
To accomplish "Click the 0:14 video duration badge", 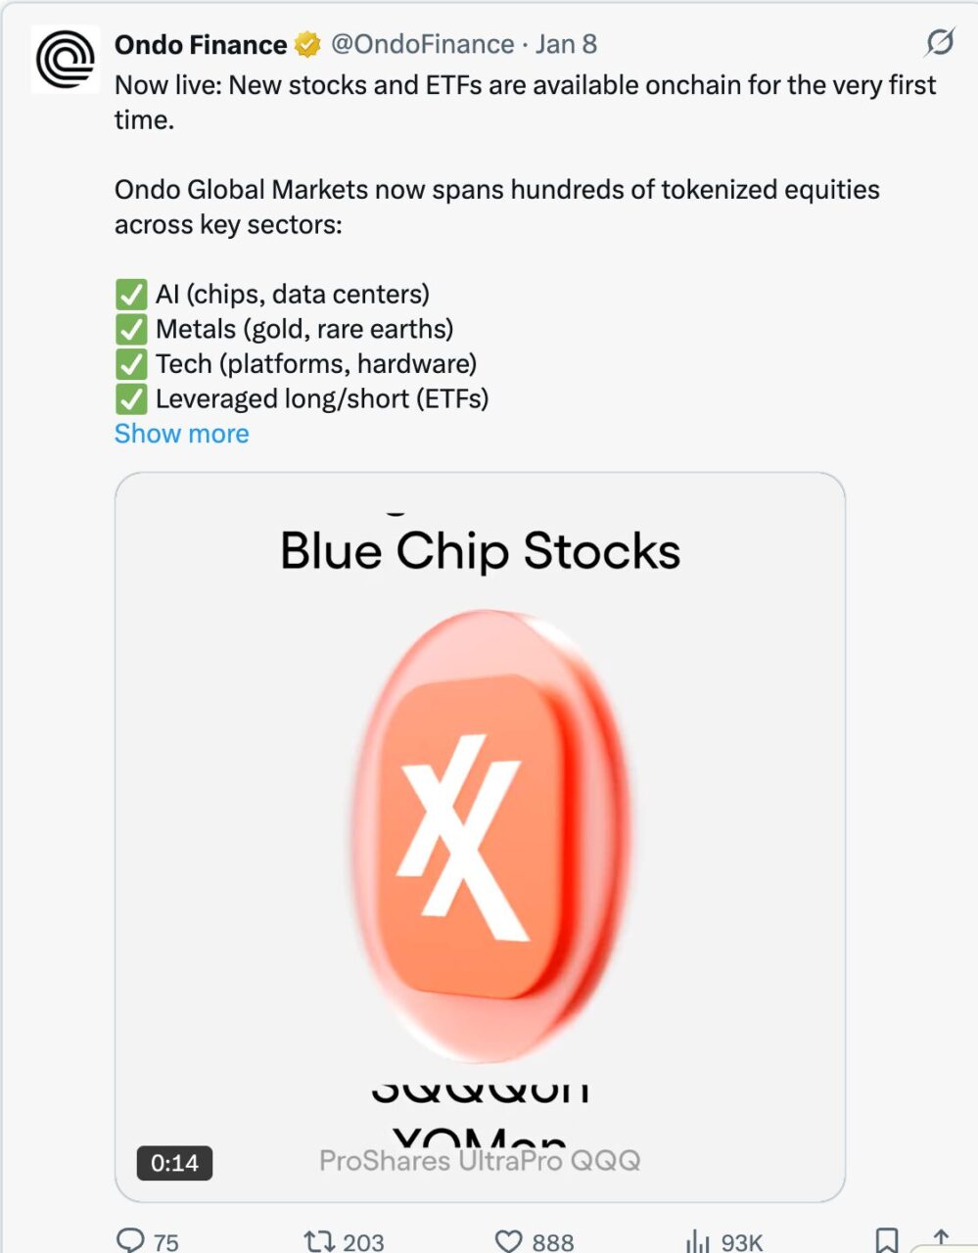I will pos(174,1163).
